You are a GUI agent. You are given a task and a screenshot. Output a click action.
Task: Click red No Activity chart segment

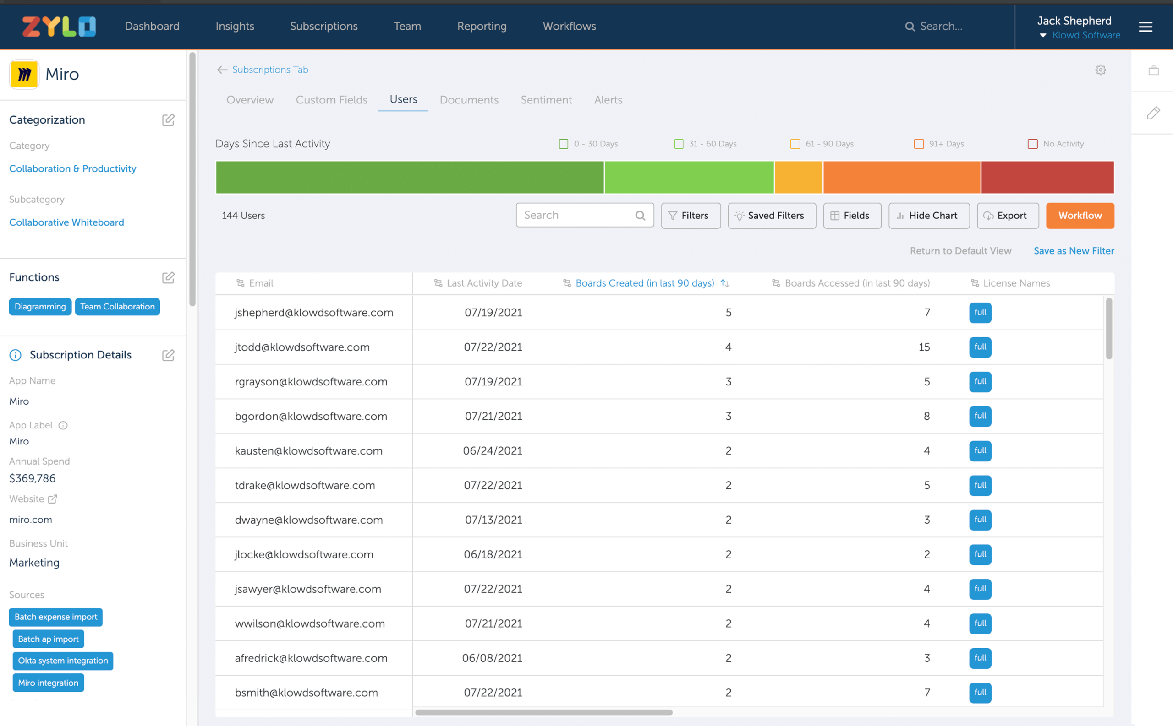[x=1047, y=177]
